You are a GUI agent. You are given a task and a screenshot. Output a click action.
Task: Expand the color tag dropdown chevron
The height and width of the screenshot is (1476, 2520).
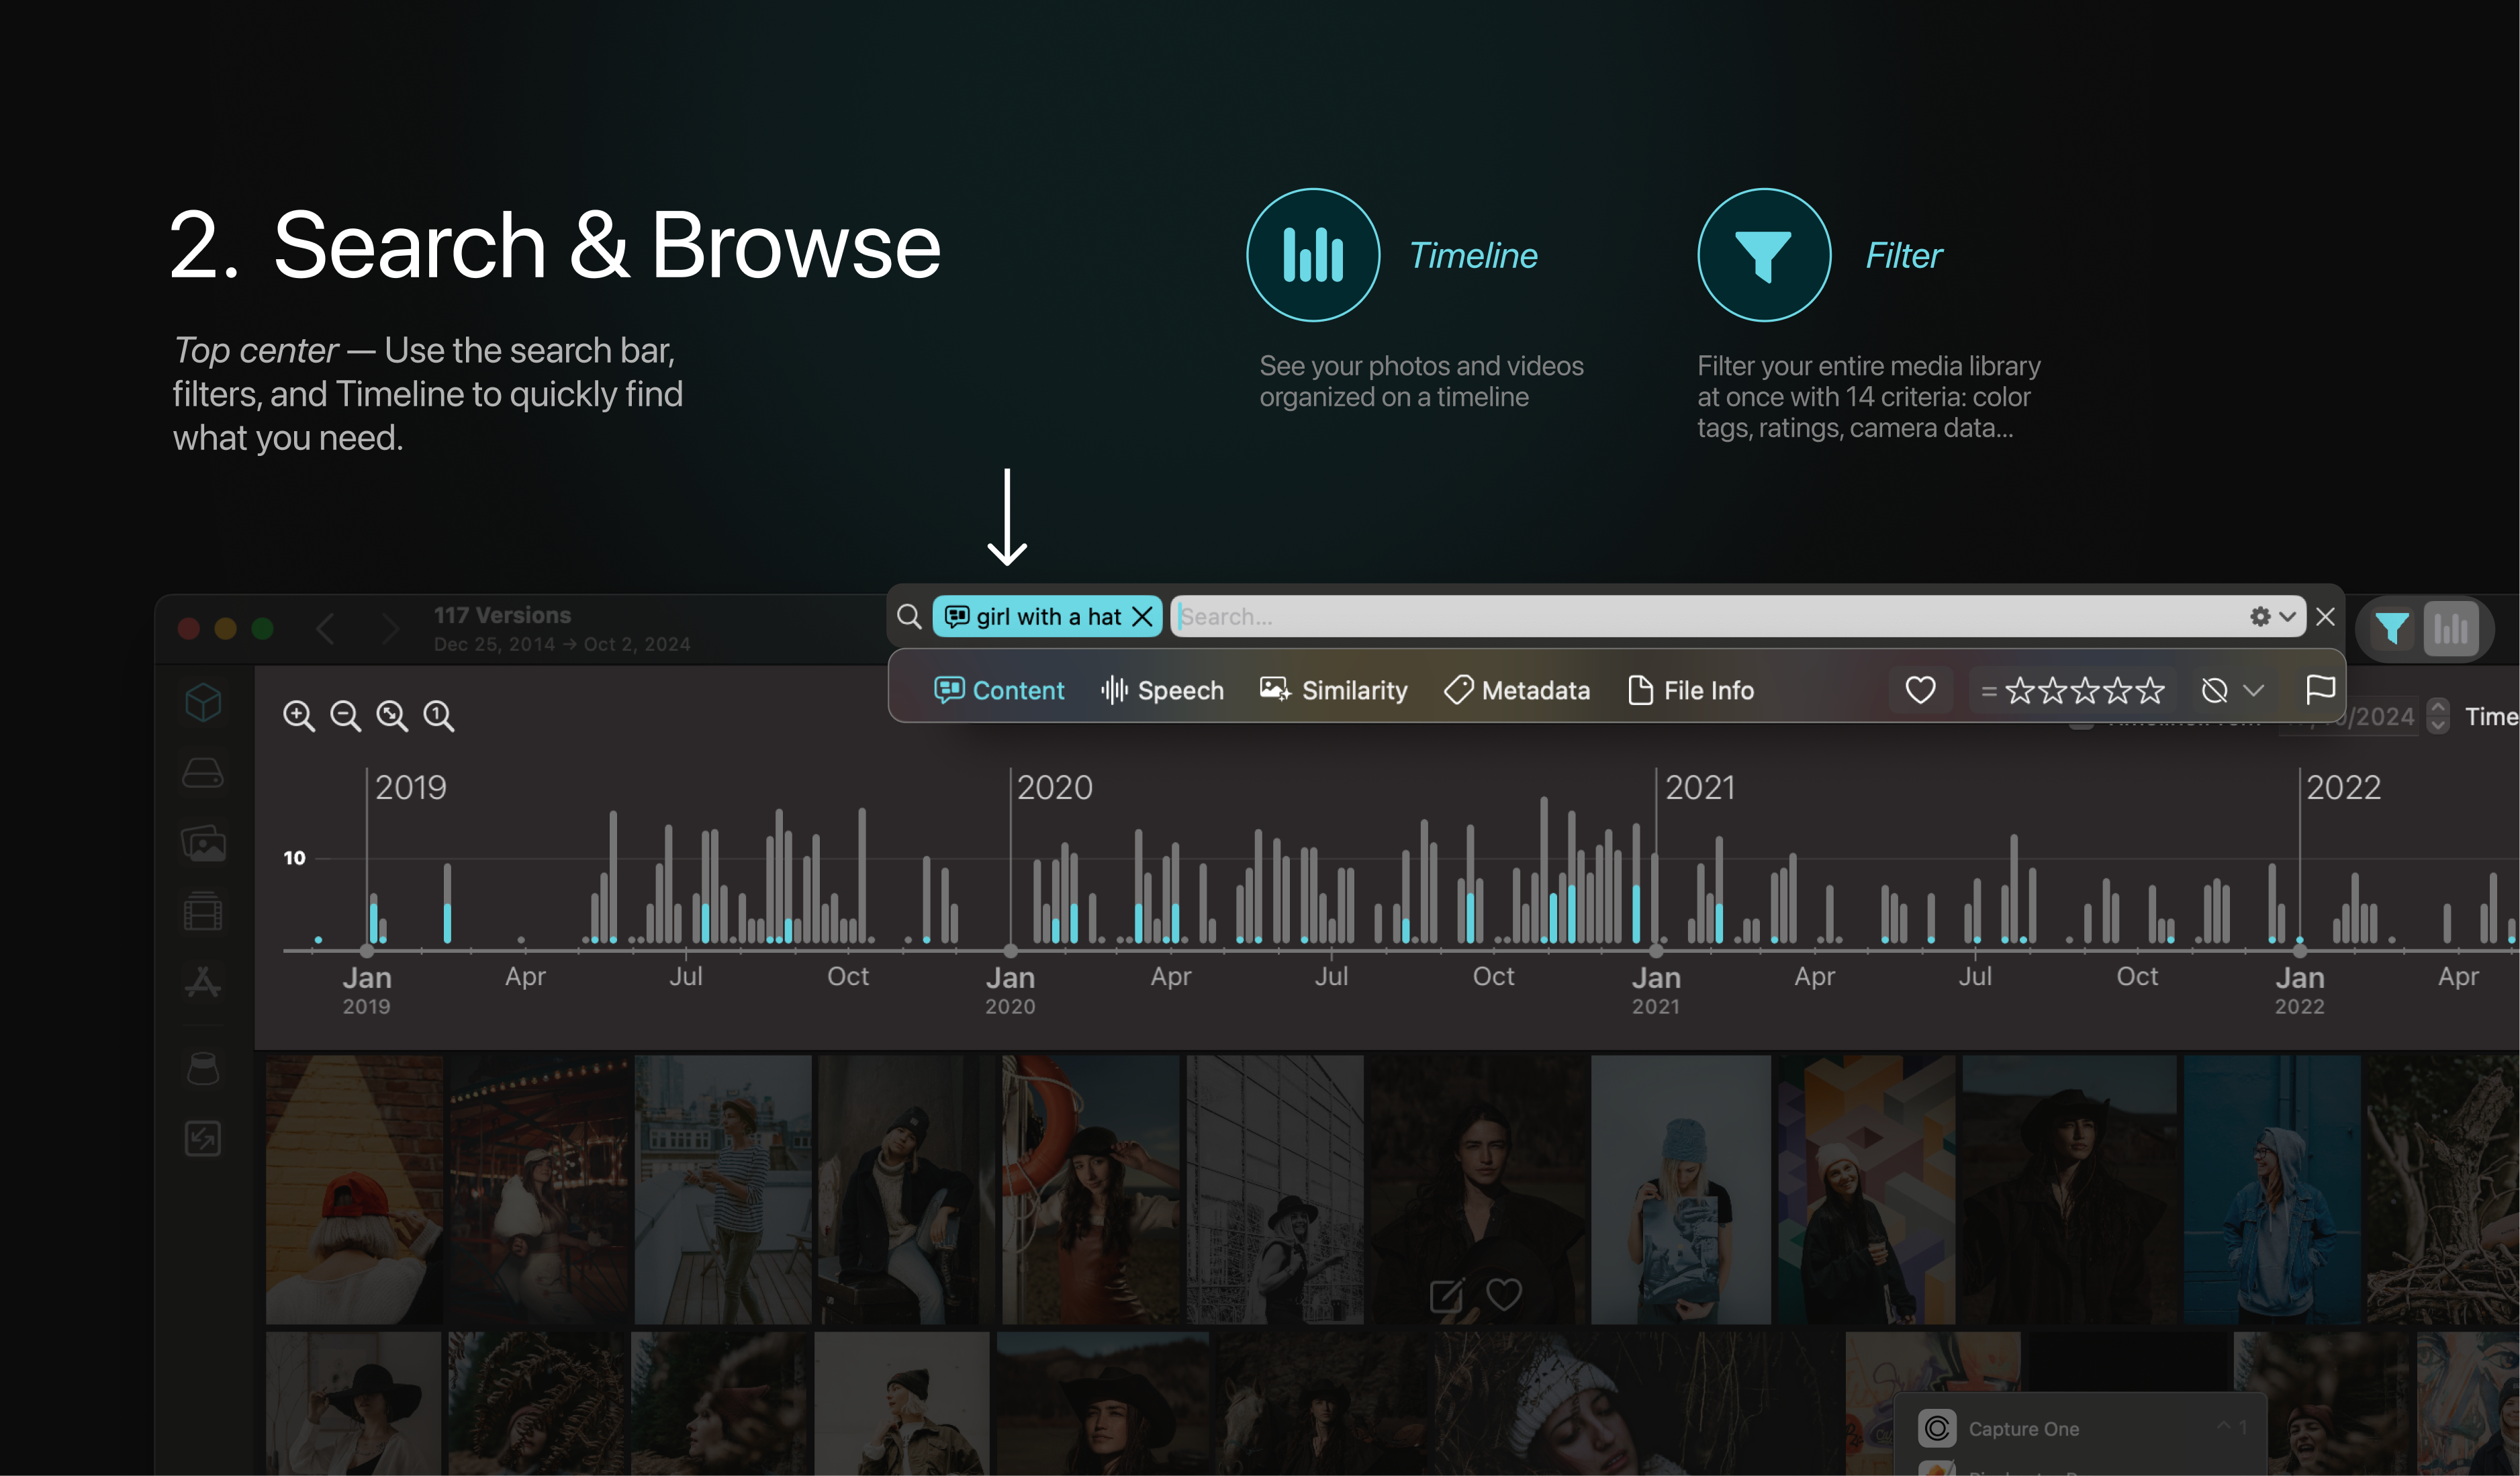pos(2254,690)
